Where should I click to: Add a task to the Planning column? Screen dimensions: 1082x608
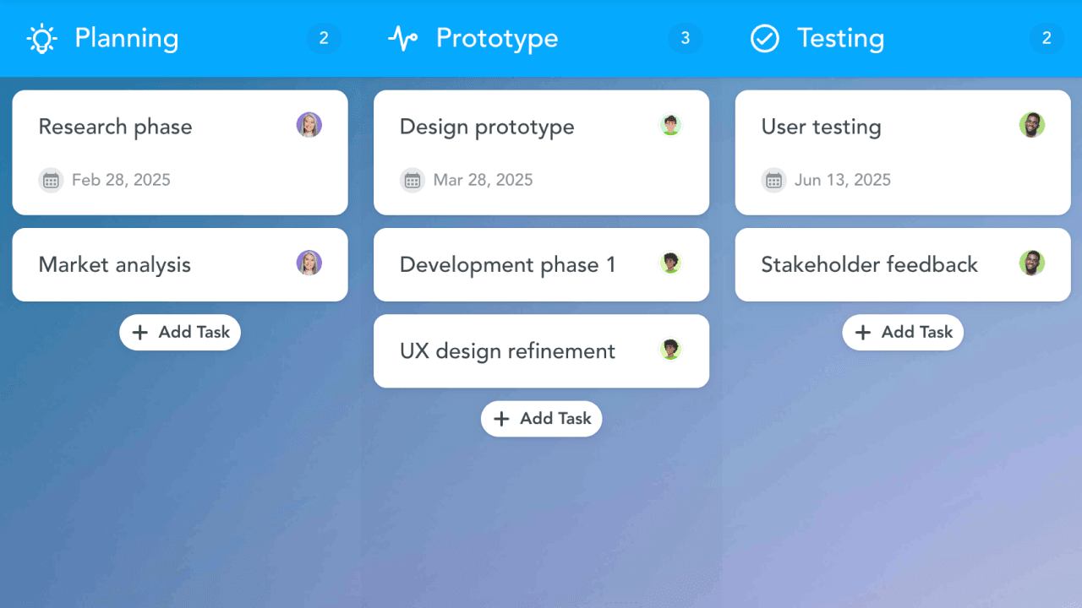[180, 333]
